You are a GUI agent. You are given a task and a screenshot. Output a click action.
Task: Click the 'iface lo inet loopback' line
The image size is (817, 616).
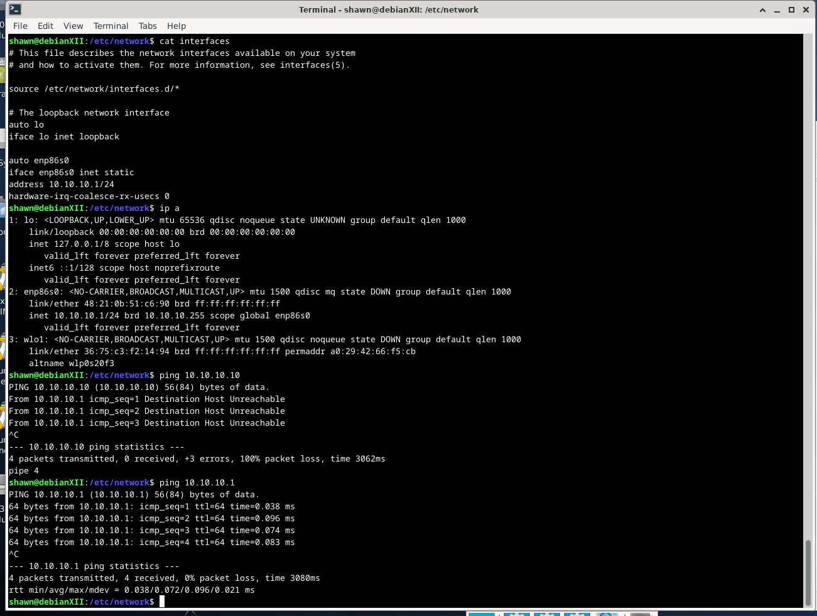[64, 137]
